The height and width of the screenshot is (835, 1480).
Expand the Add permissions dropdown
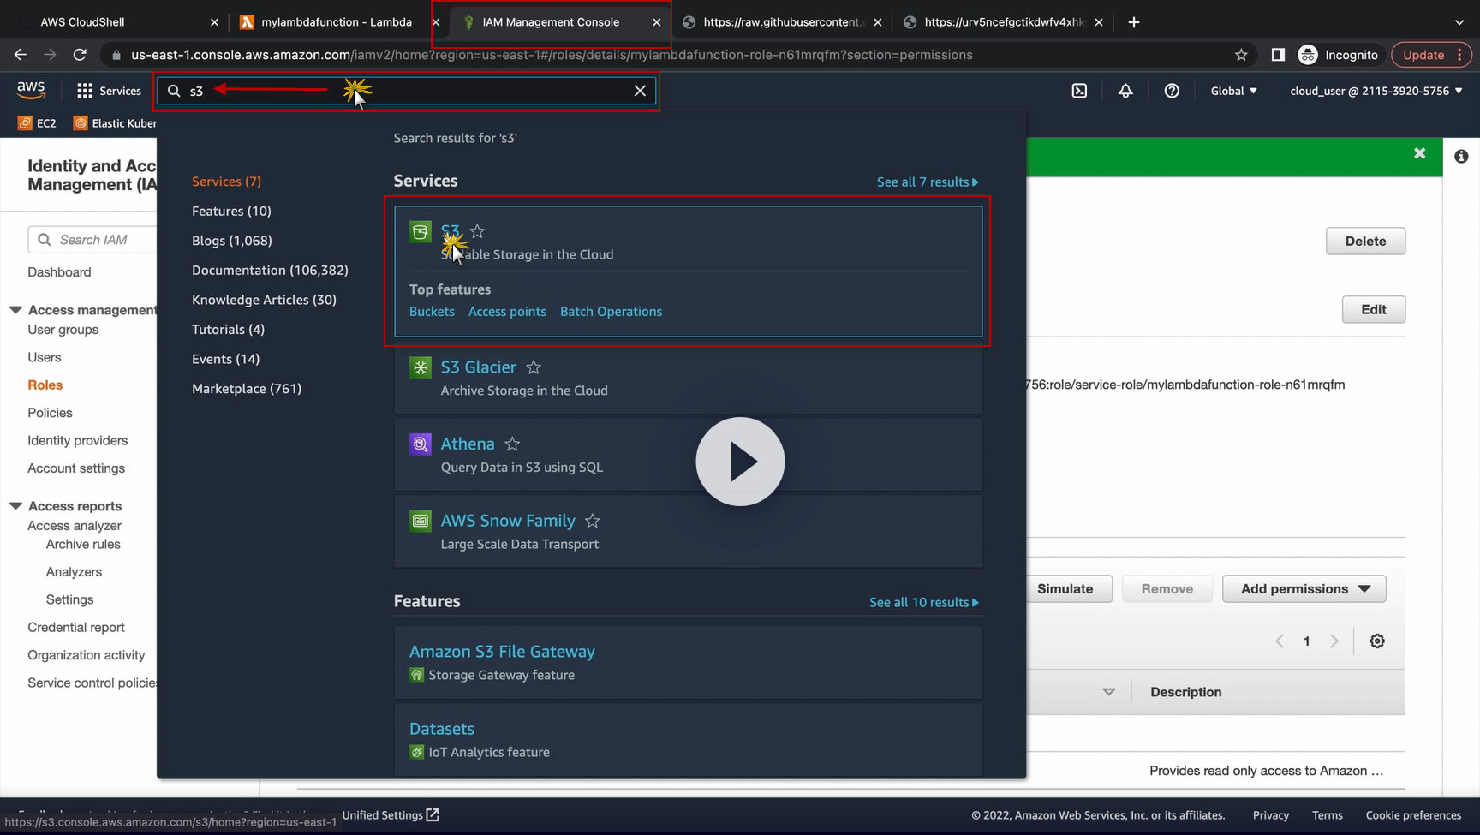coord(1304,588)
